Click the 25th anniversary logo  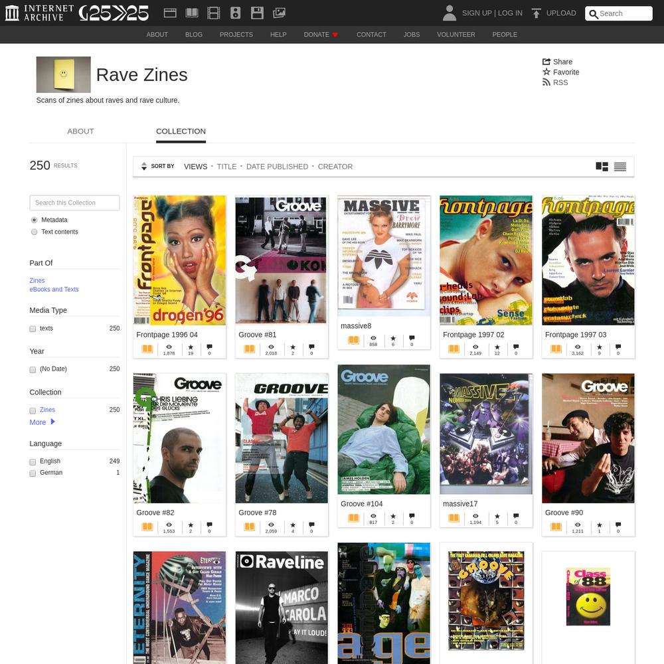click(114, 13)
